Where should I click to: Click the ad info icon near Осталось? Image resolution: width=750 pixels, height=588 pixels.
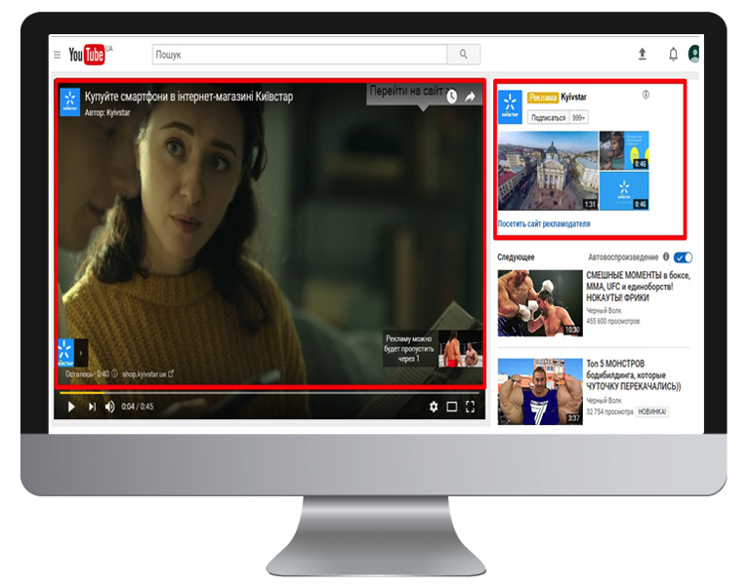pos(115,374)
